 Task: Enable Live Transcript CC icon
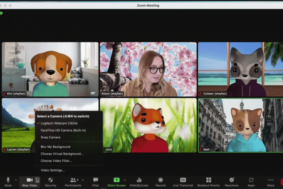(183, 180)
